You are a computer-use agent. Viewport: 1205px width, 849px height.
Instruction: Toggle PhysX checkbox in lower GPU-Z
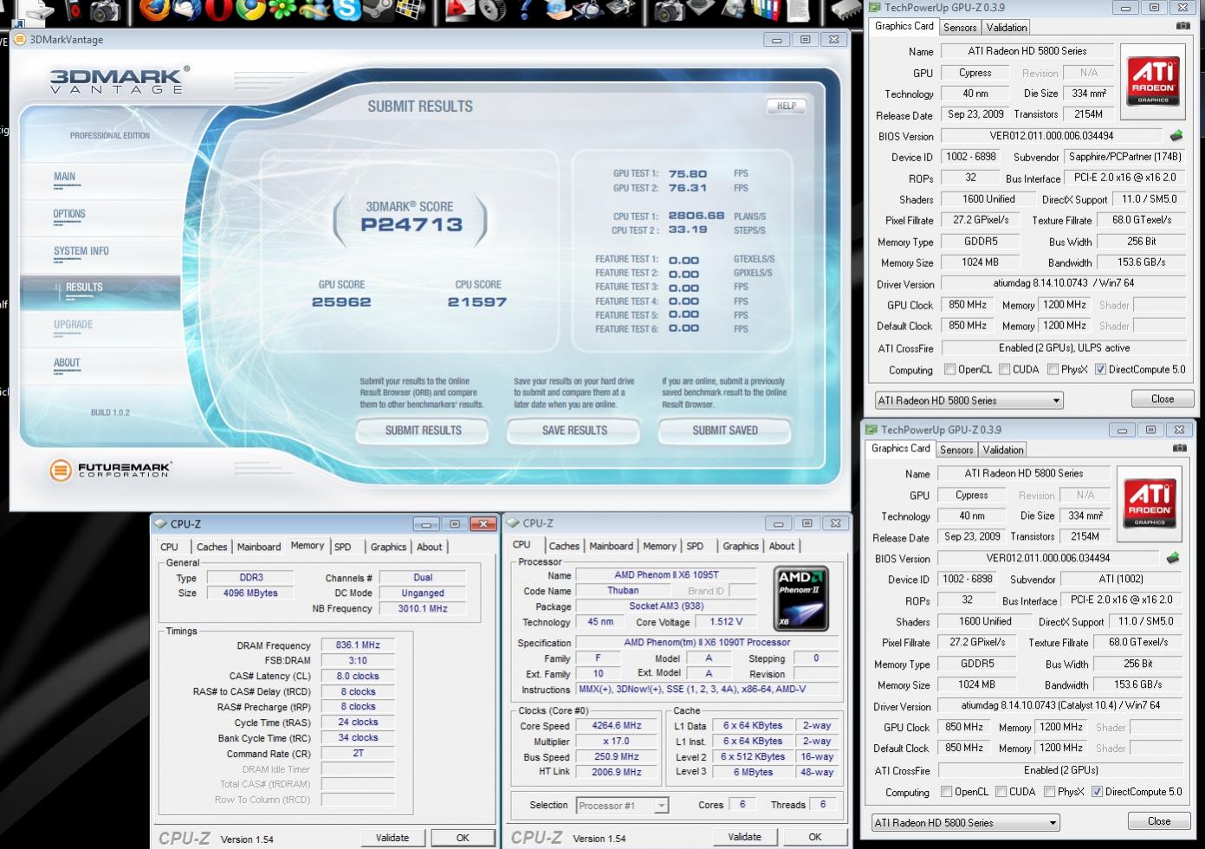1049,792
